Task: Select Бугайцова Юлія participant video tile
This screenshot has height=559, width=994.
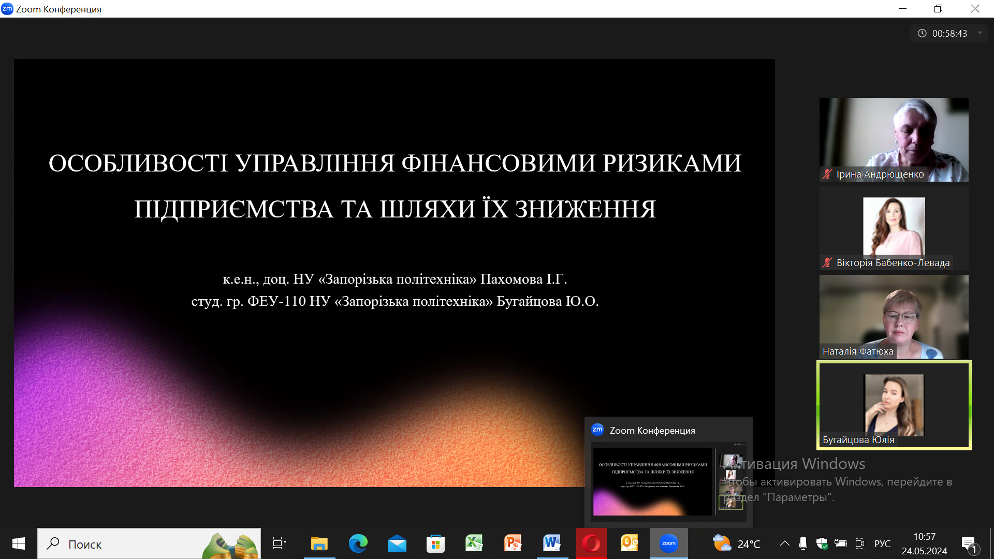Action: (x=894, y=405)
